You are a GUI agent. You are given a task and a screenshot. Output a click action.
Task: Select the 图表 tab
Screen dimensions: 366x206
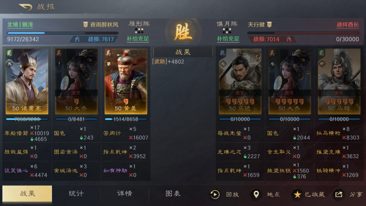pos(173,194)
